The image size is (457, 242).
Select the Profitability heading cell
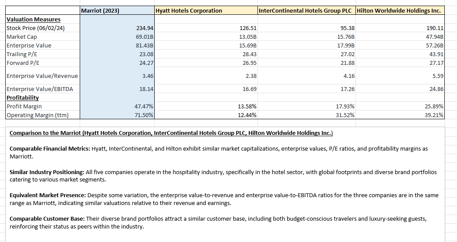(43, 98)
